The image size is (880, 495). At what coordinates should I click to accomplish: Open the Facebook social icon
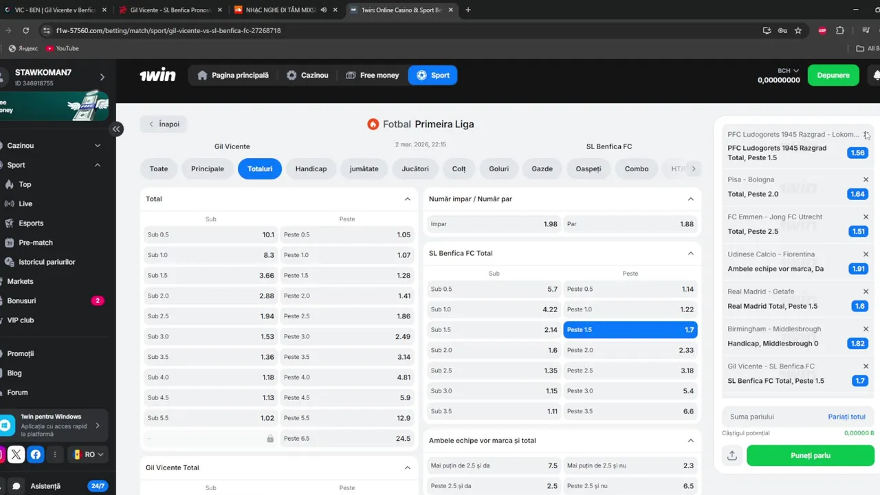[36, 454]
